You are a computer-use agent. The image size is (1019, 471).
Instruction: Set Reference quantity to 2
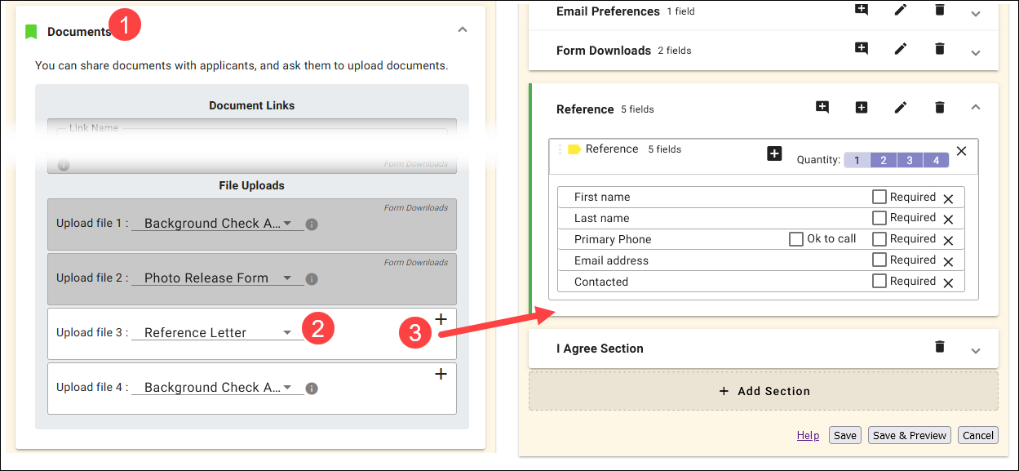[884, 160]
